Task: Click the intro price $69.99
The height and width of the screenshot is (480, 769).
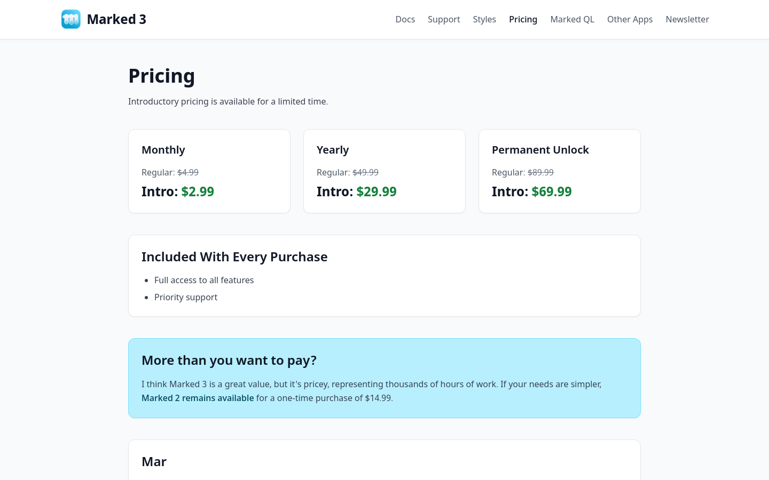Action: pos(552,191)
